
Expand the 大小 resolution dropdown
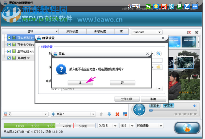(x=159, y=89)
